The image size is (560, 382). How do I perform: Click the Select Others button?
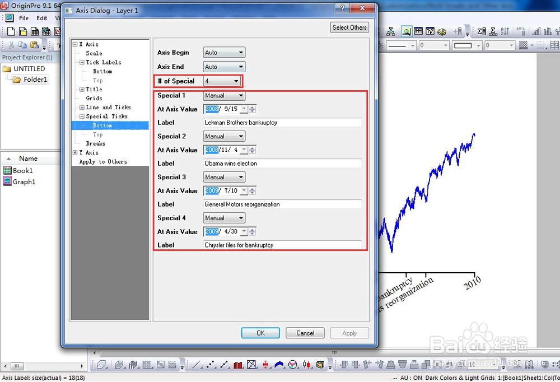[x=349, y=27]
